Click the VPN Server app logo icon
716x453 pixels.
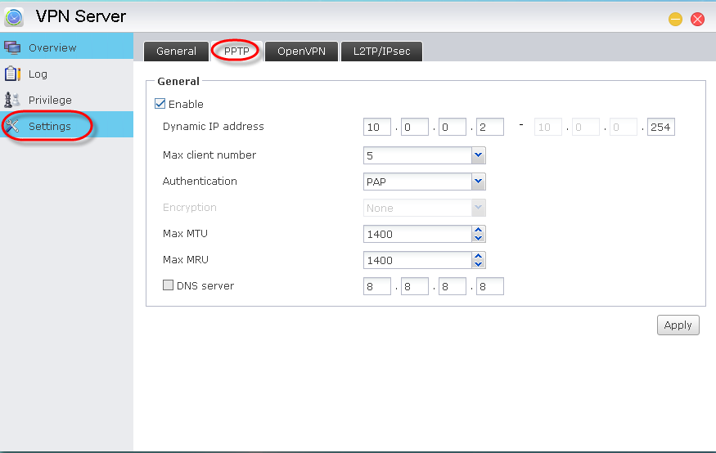[14, 17]
